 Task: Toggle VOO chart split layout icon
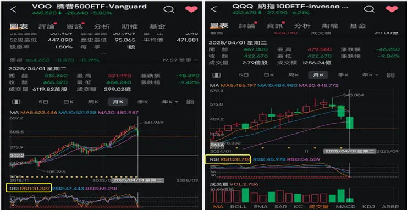click(x=16, y=102)
